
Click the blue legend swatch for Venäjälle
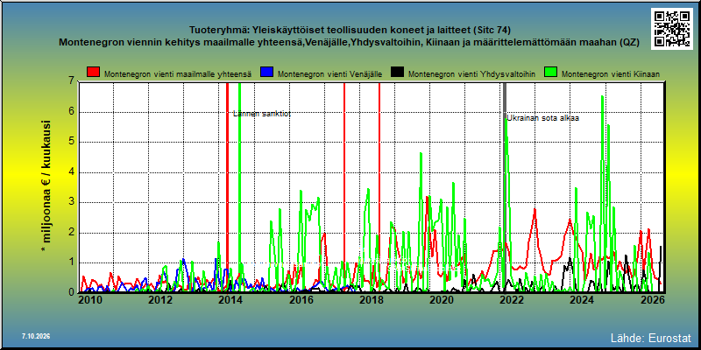(267, 73)
